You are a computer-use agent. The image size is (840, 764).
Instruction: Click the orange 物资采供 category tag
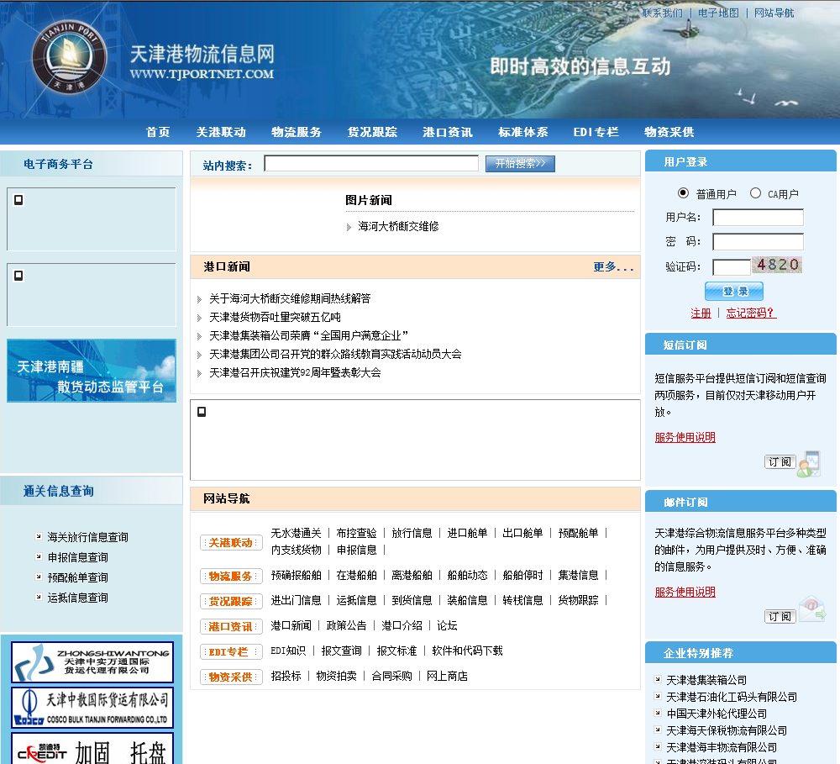(231, 677)
